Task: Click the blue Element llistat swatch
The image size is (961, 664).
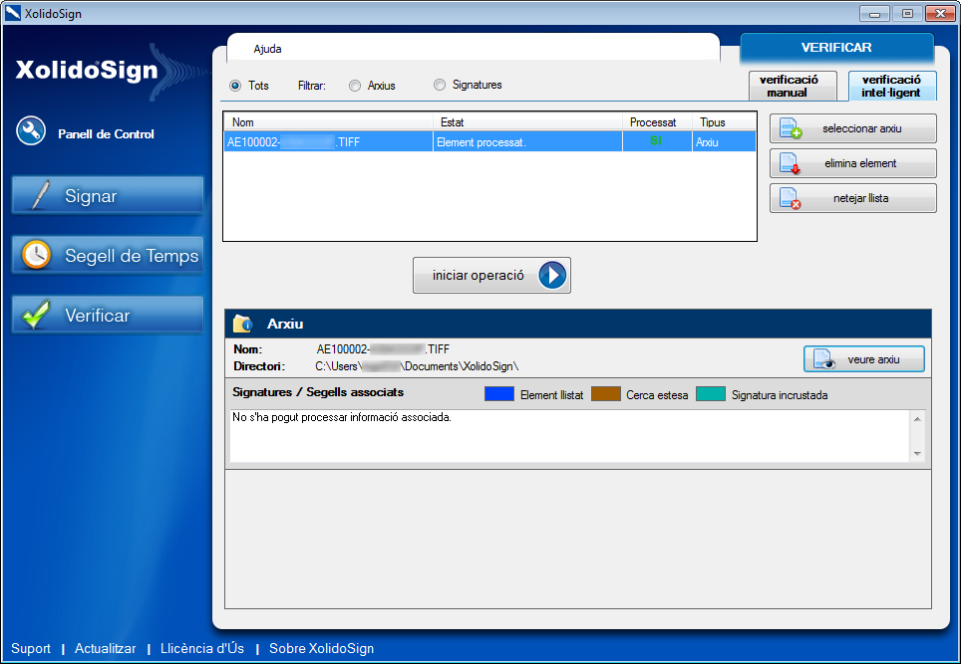Action: pos(498,394)
